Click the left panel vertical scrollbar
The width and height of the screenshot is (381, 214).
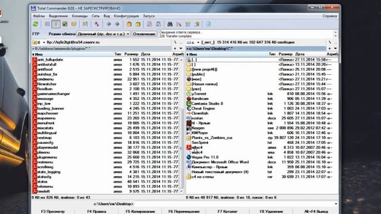click(181, 126)
